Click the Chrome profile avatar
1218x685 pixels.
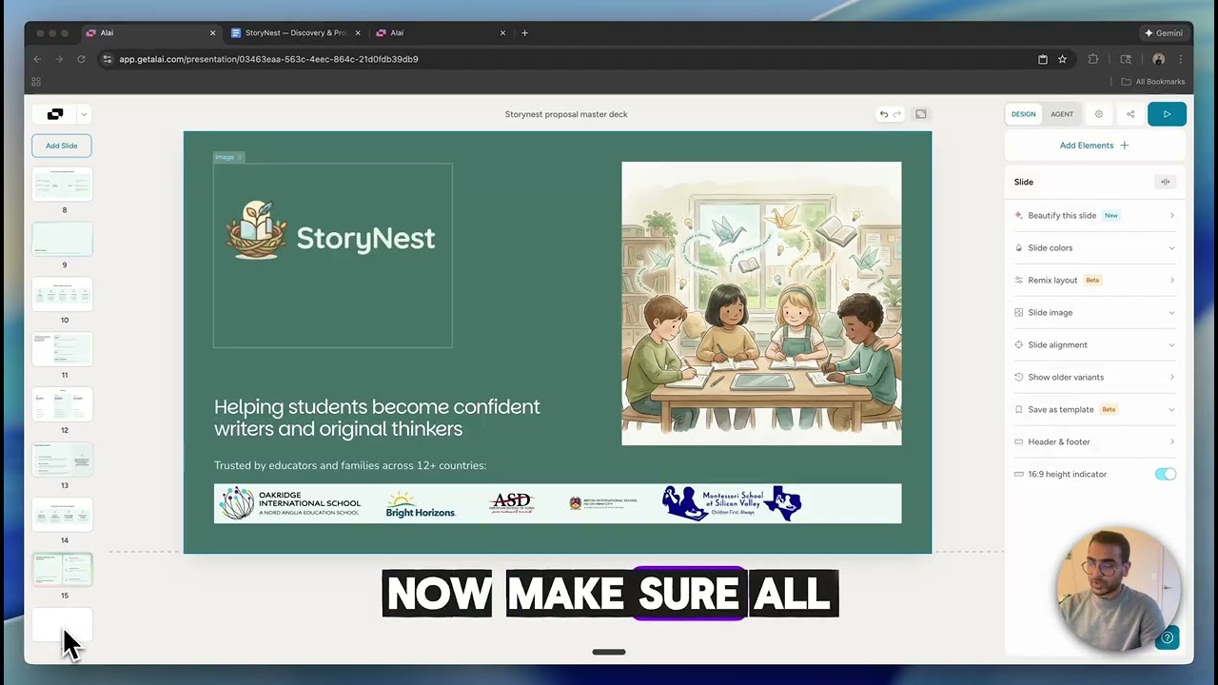pos(1158,59)
